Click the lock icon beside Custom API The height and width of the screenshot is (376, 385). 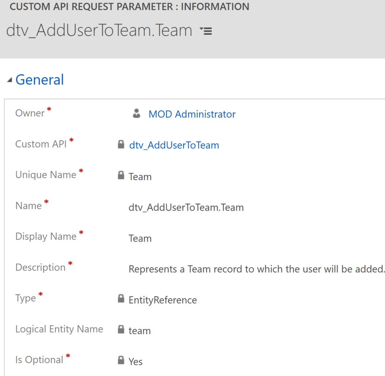[x=121, y=144]
